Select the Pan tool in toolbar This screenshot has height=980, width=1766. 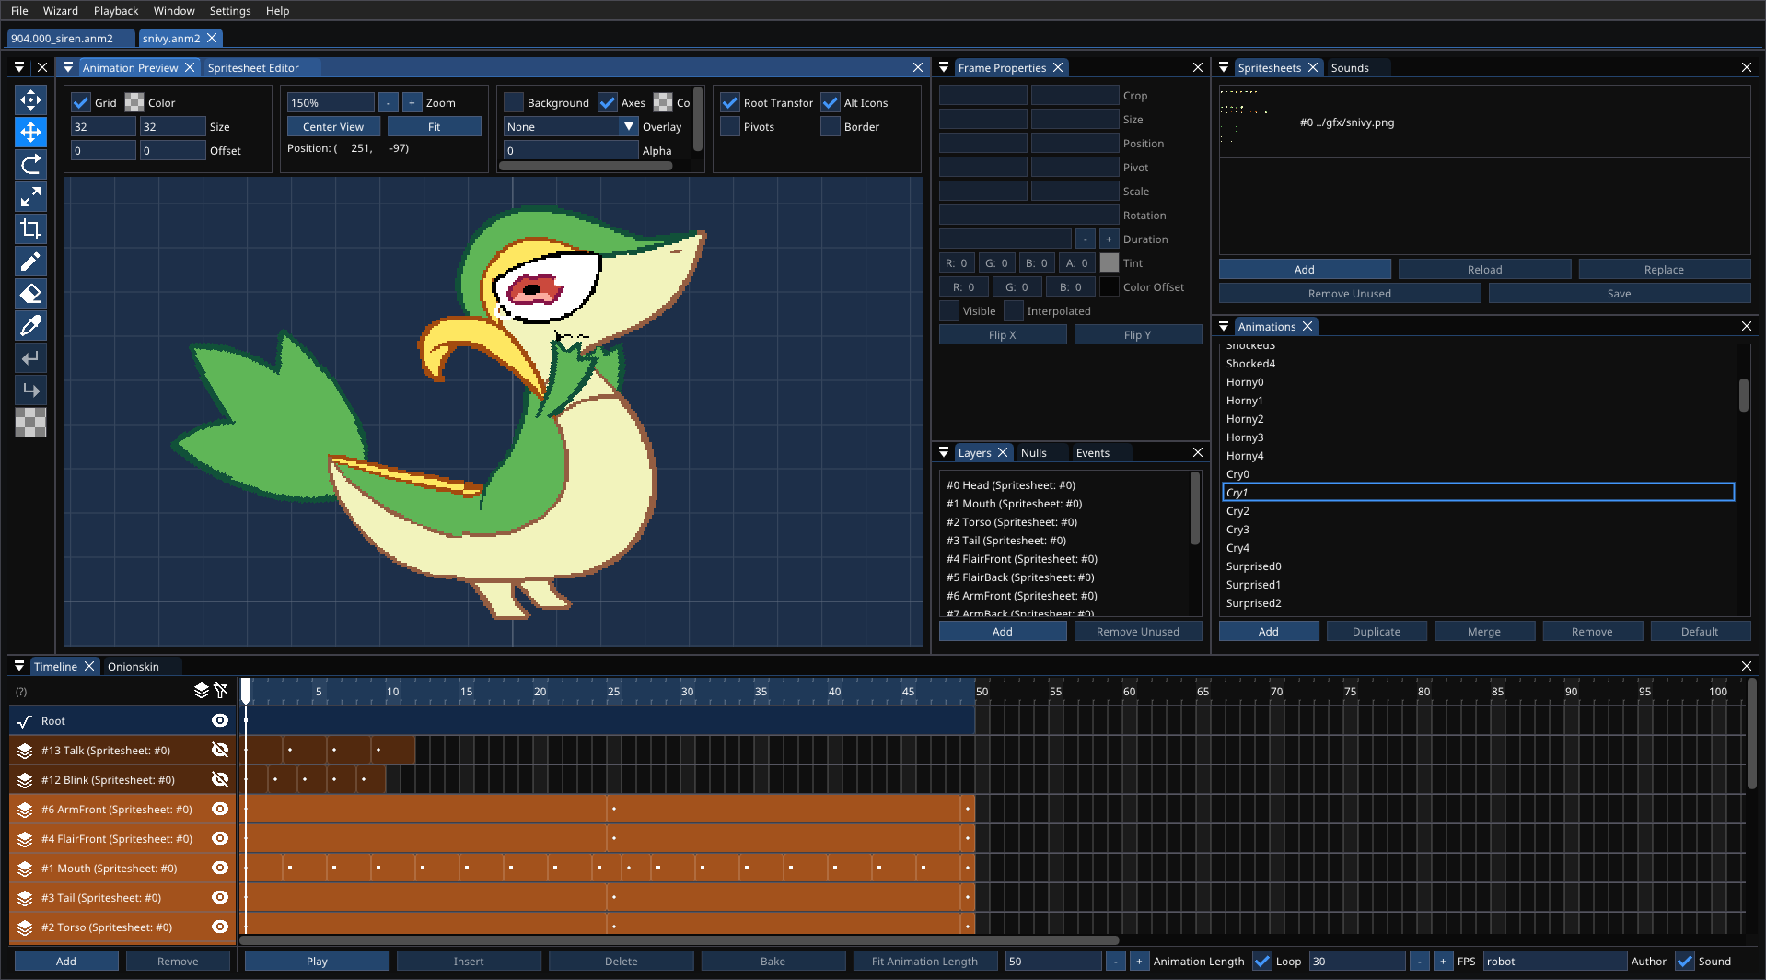pos(30,100)
